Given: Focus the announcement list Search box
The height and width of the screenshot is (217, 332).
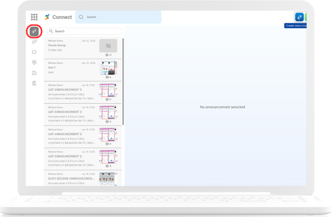Looking at the screenshot, I should pyautogui.click(x=84, y=31).
